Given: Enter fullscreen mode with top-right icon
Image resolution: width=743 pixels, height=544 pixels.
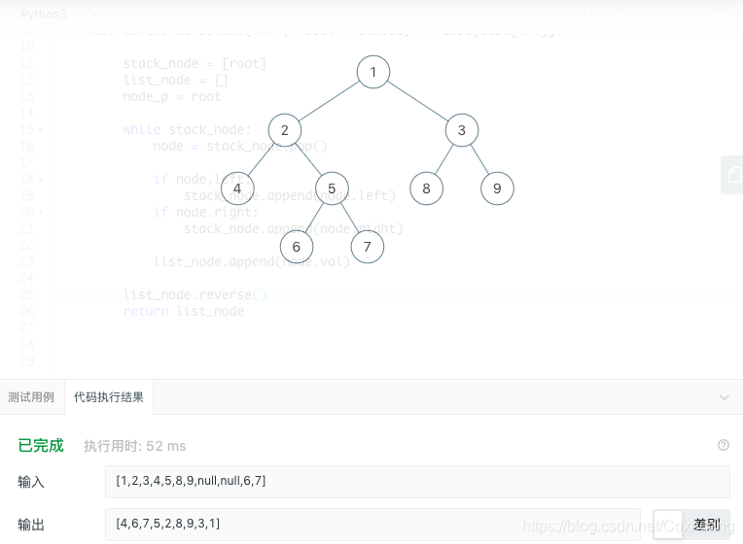Looking at the screenshot, I should [x=724, y=15].
